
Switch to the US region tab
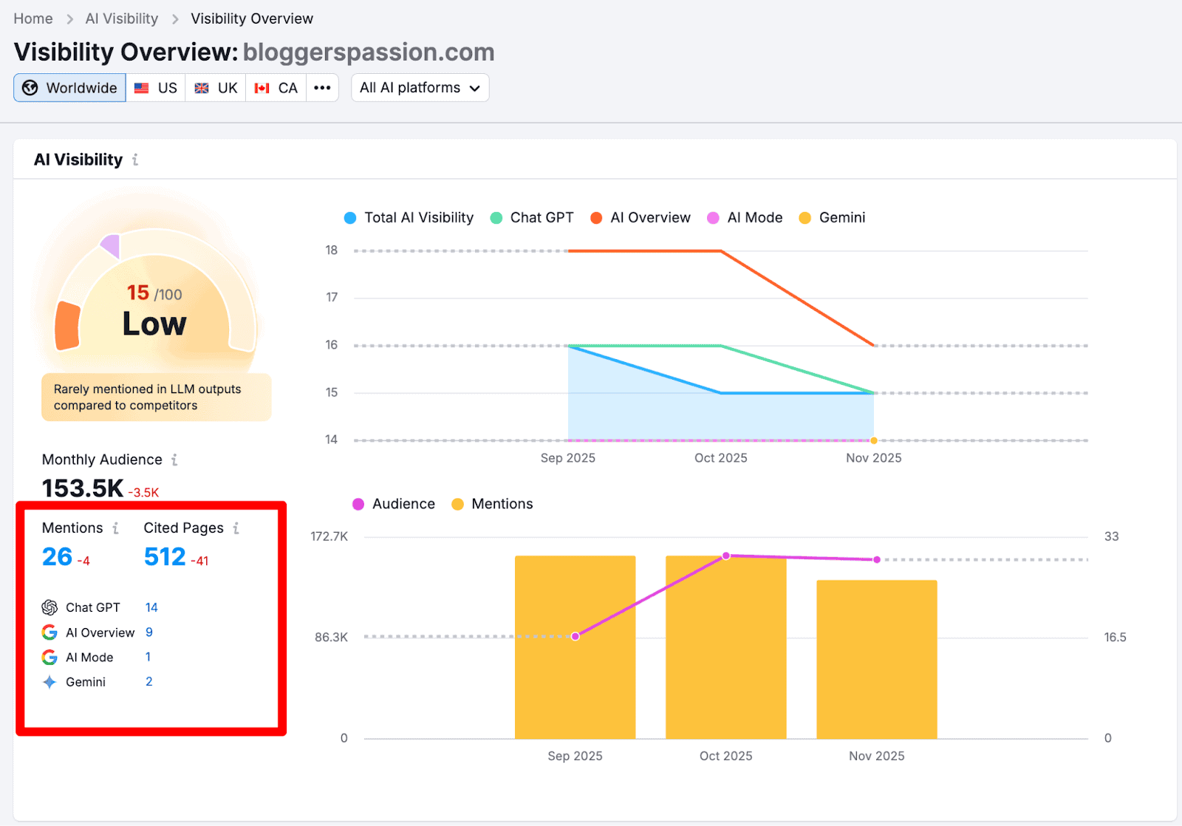(156, 88)
